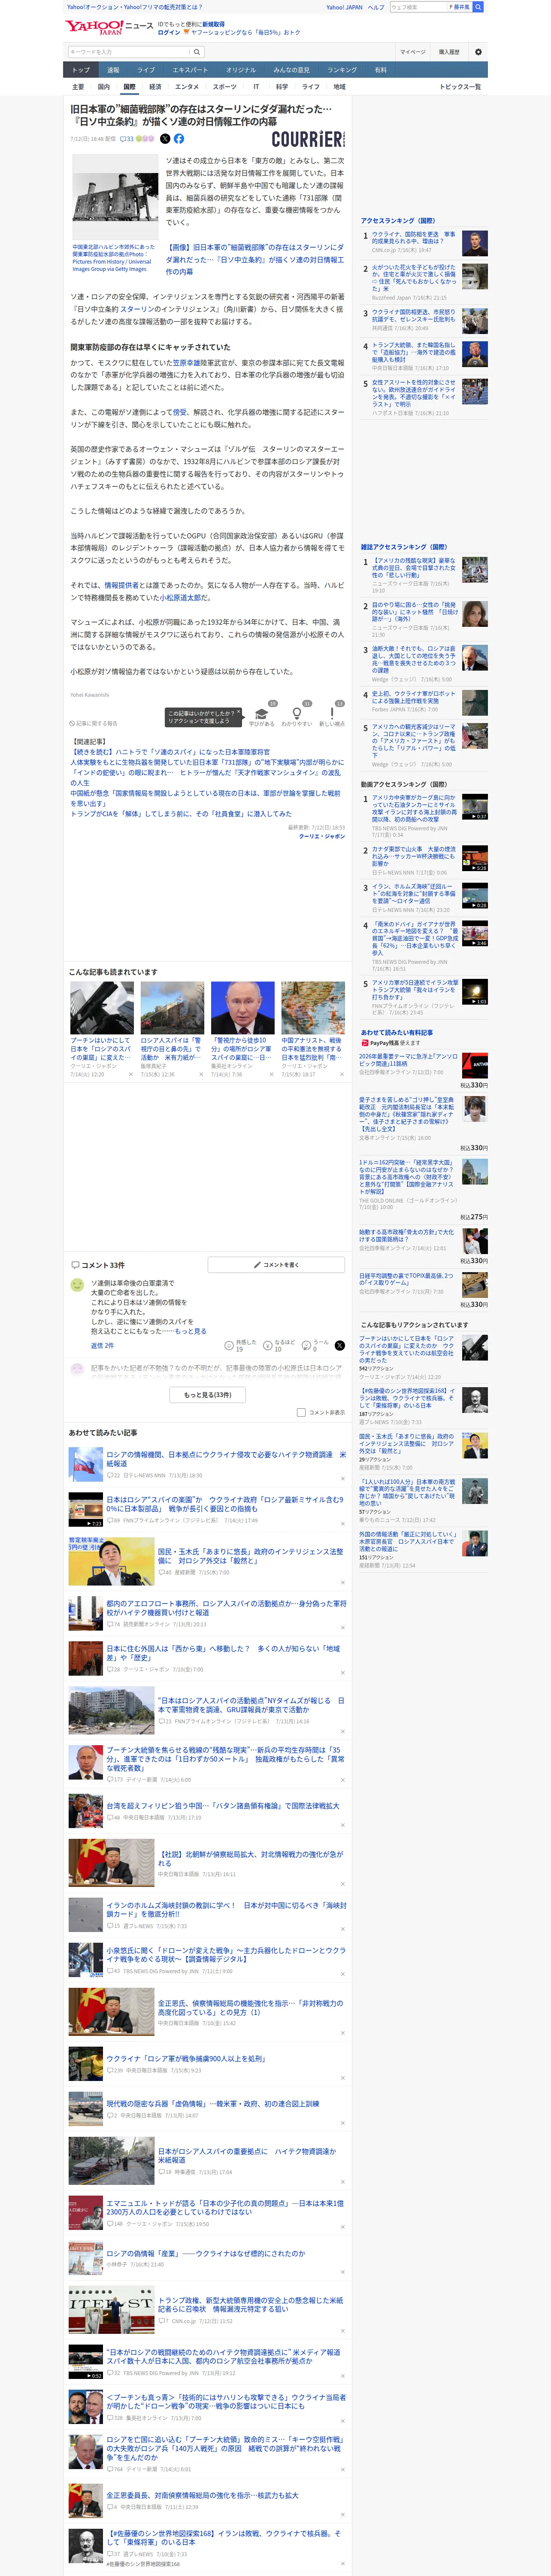Screen dimensions: 551x2576
Task: Click the 新しい視点 exclamation reaction icon
Action: pos(332,714)
